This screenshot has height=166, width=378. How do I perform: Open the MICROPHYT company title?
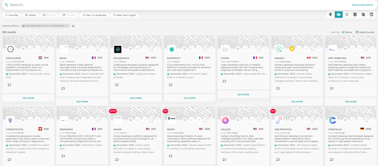pos(173,58)
